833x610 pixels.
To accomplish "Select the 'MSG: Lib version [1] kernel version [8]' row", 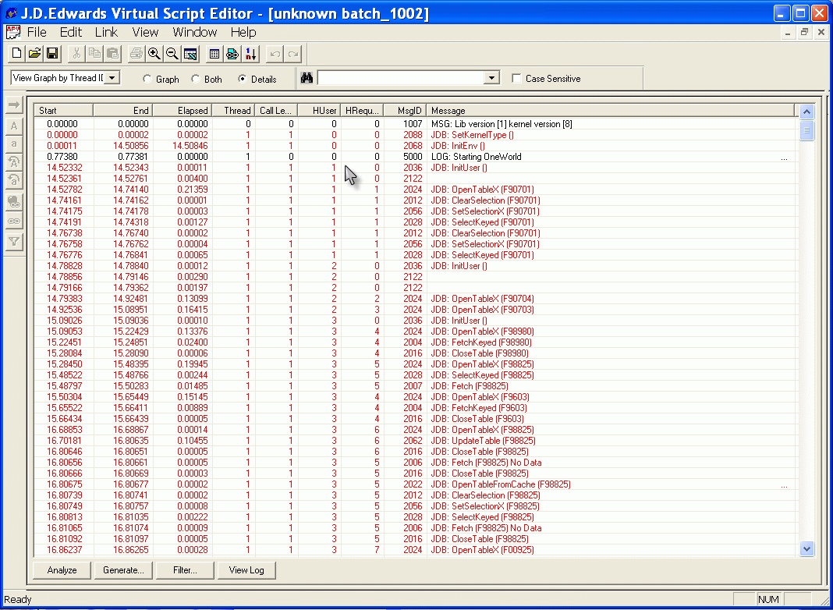I will click(416, 124).
